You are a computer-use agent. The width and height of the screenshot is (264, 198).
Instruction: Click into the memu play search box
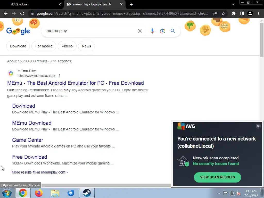tap(90, 31)
